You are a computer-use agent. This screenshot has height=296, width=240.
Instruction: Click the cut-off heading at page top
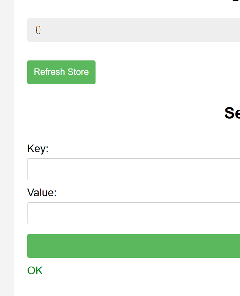tap(236, 1)
